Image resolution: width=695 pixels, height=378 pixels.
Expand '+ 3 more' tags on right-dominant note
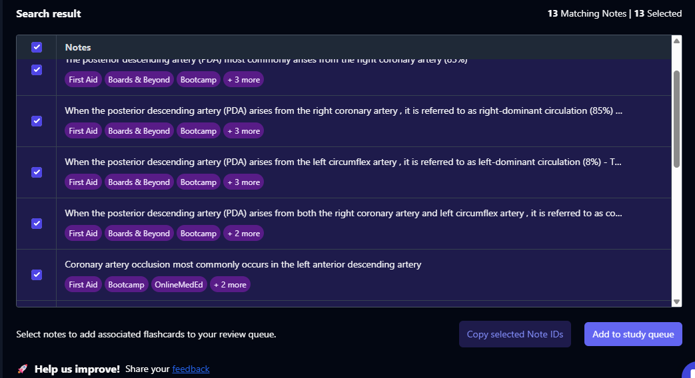(x=243, y=131)
